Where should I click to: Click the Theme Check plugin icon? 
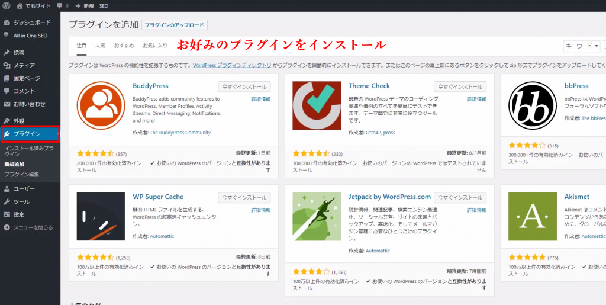coord(317,105)
